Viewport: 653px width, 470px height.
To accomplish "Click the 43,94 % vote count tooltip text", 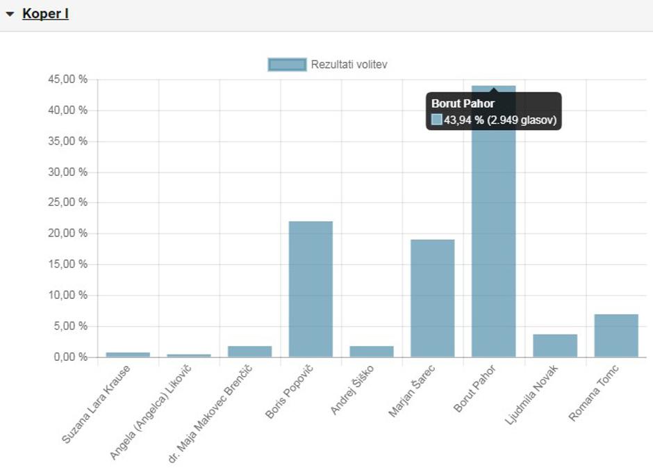I will [x=500, y=120].
